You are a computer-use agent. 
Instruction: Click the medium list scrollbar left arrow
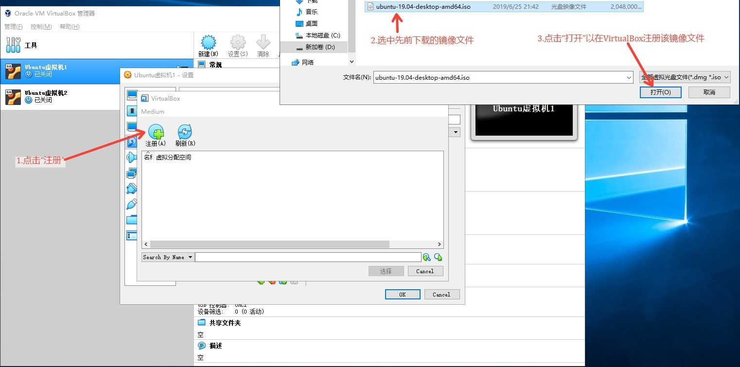146,245
